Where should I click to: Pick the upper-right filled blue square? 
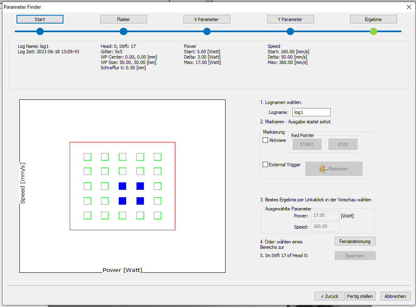[x=140, y=186]
